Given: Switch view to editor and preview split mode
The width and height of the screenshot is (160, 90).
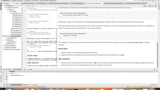Looking at the screenshot, I should pos(150,6).
